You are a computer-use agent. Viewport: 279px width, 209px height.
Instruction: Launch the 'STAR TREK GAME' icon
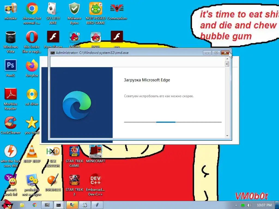pyautogui.click(x=74, y=156)
